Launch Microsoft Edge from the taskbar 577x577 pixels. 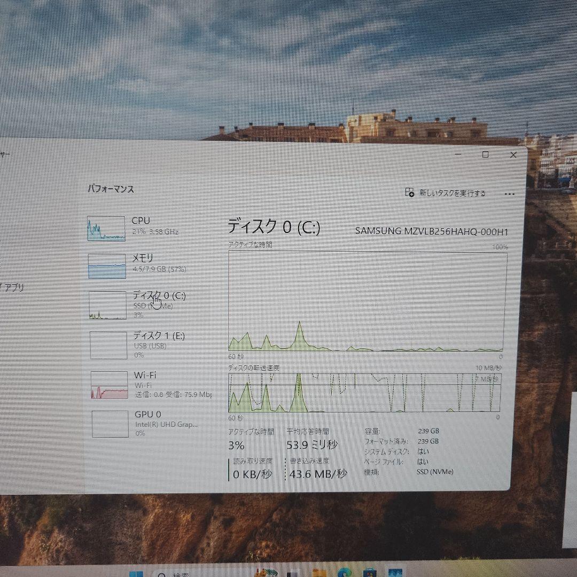(x=344, y=574)
